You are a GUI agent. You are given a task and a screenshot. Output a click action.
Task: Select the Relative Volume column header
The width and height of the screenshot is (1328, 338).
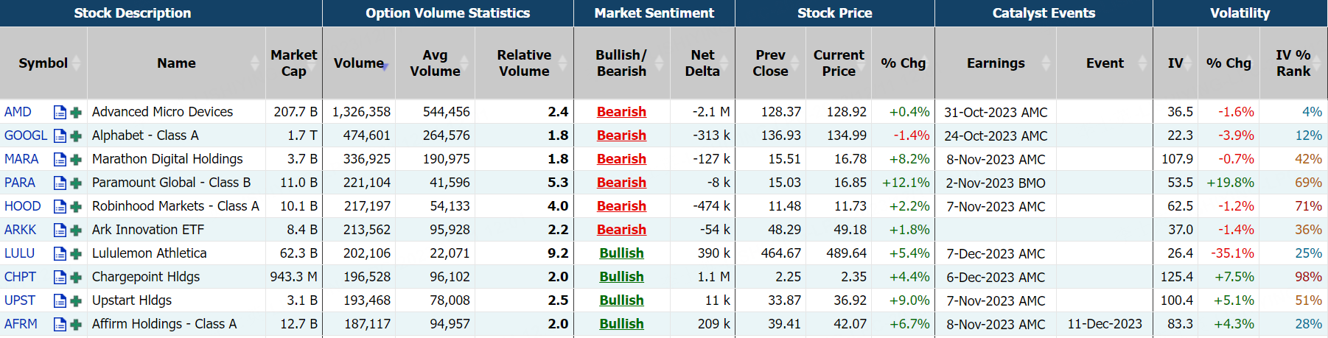pos(523,63)
